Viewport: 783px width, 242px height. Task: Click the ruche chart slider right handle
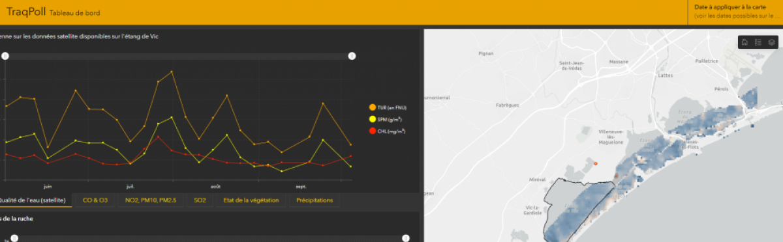(x=406, y=239)
